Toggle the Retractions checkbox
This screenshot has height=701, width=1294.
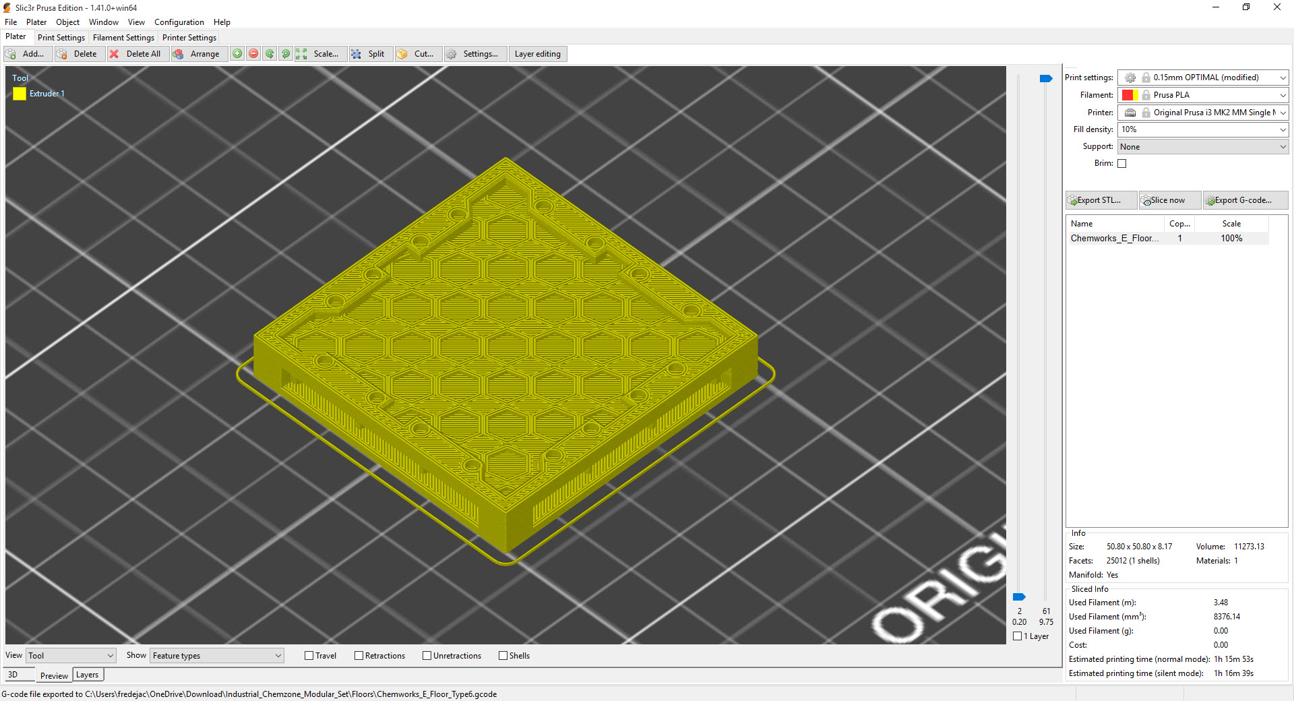359,656
